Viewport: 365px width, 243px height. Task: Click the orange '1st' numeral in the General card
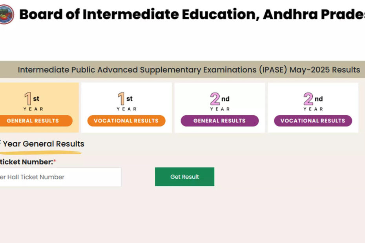tap(28, 99)
